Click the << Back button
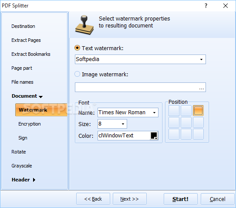The height and width of the screenshot is (208, 236). pyautogui.click(x=93, y=199)
